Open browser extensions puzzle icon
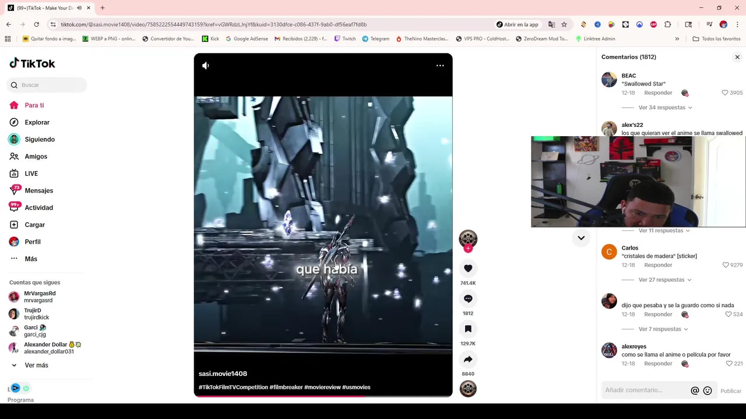The height and width of the screenshot is (419, 746). (668, 24)
